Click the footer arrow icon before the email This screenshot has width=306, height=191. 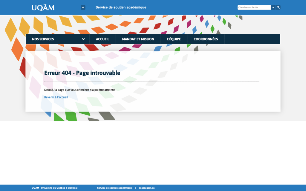(x=135, y=188)
